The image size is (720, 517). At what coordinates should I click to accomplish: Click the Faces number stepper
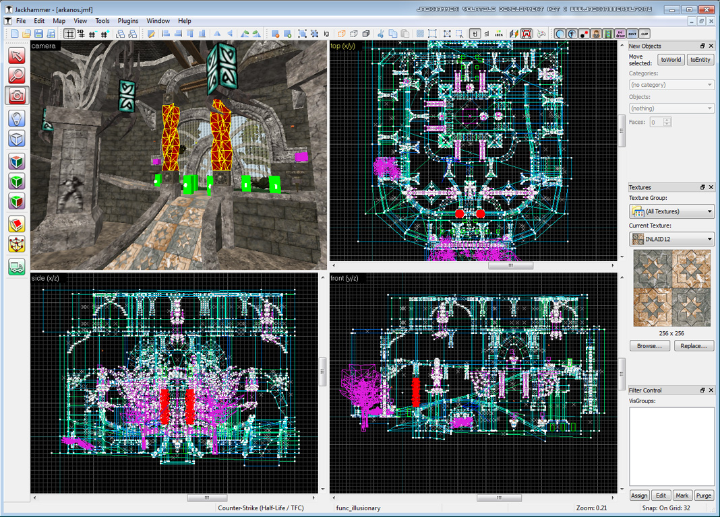(x=667, y=122)
